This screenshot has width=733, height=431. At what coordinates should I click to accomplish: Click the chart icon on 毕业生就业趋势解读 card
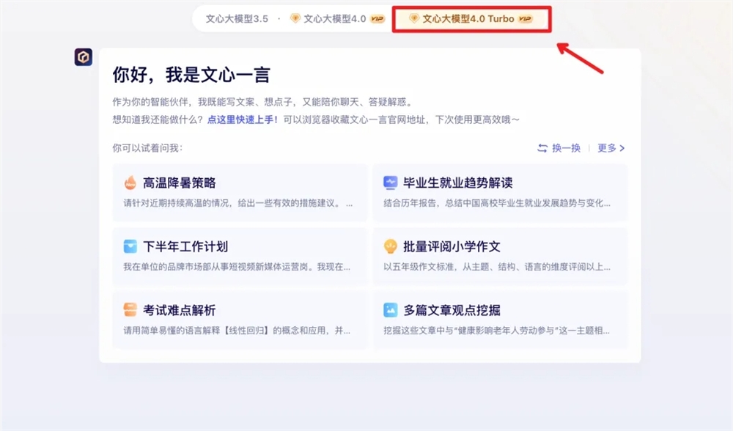point(388,182)
